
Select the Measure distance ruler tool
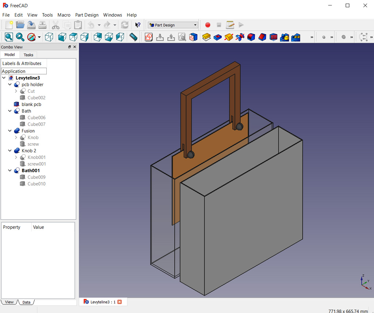133,37
